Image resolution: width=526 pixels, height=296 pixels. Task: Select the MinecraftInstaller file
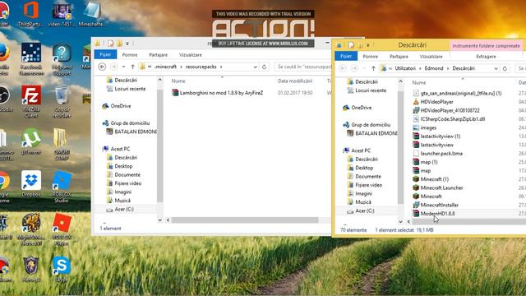click(x=436, y=205)
